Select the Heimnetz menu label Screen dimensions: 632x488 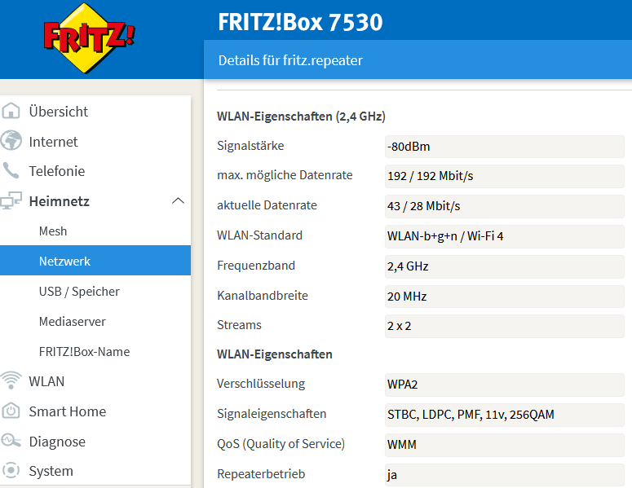tap(60, 201)
